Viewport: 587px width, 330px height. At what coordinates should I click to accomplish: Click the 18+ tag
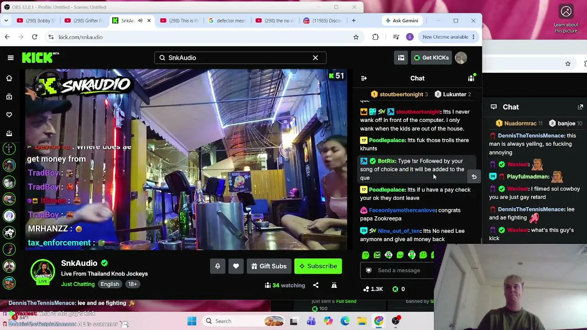[x=133, y=284]
